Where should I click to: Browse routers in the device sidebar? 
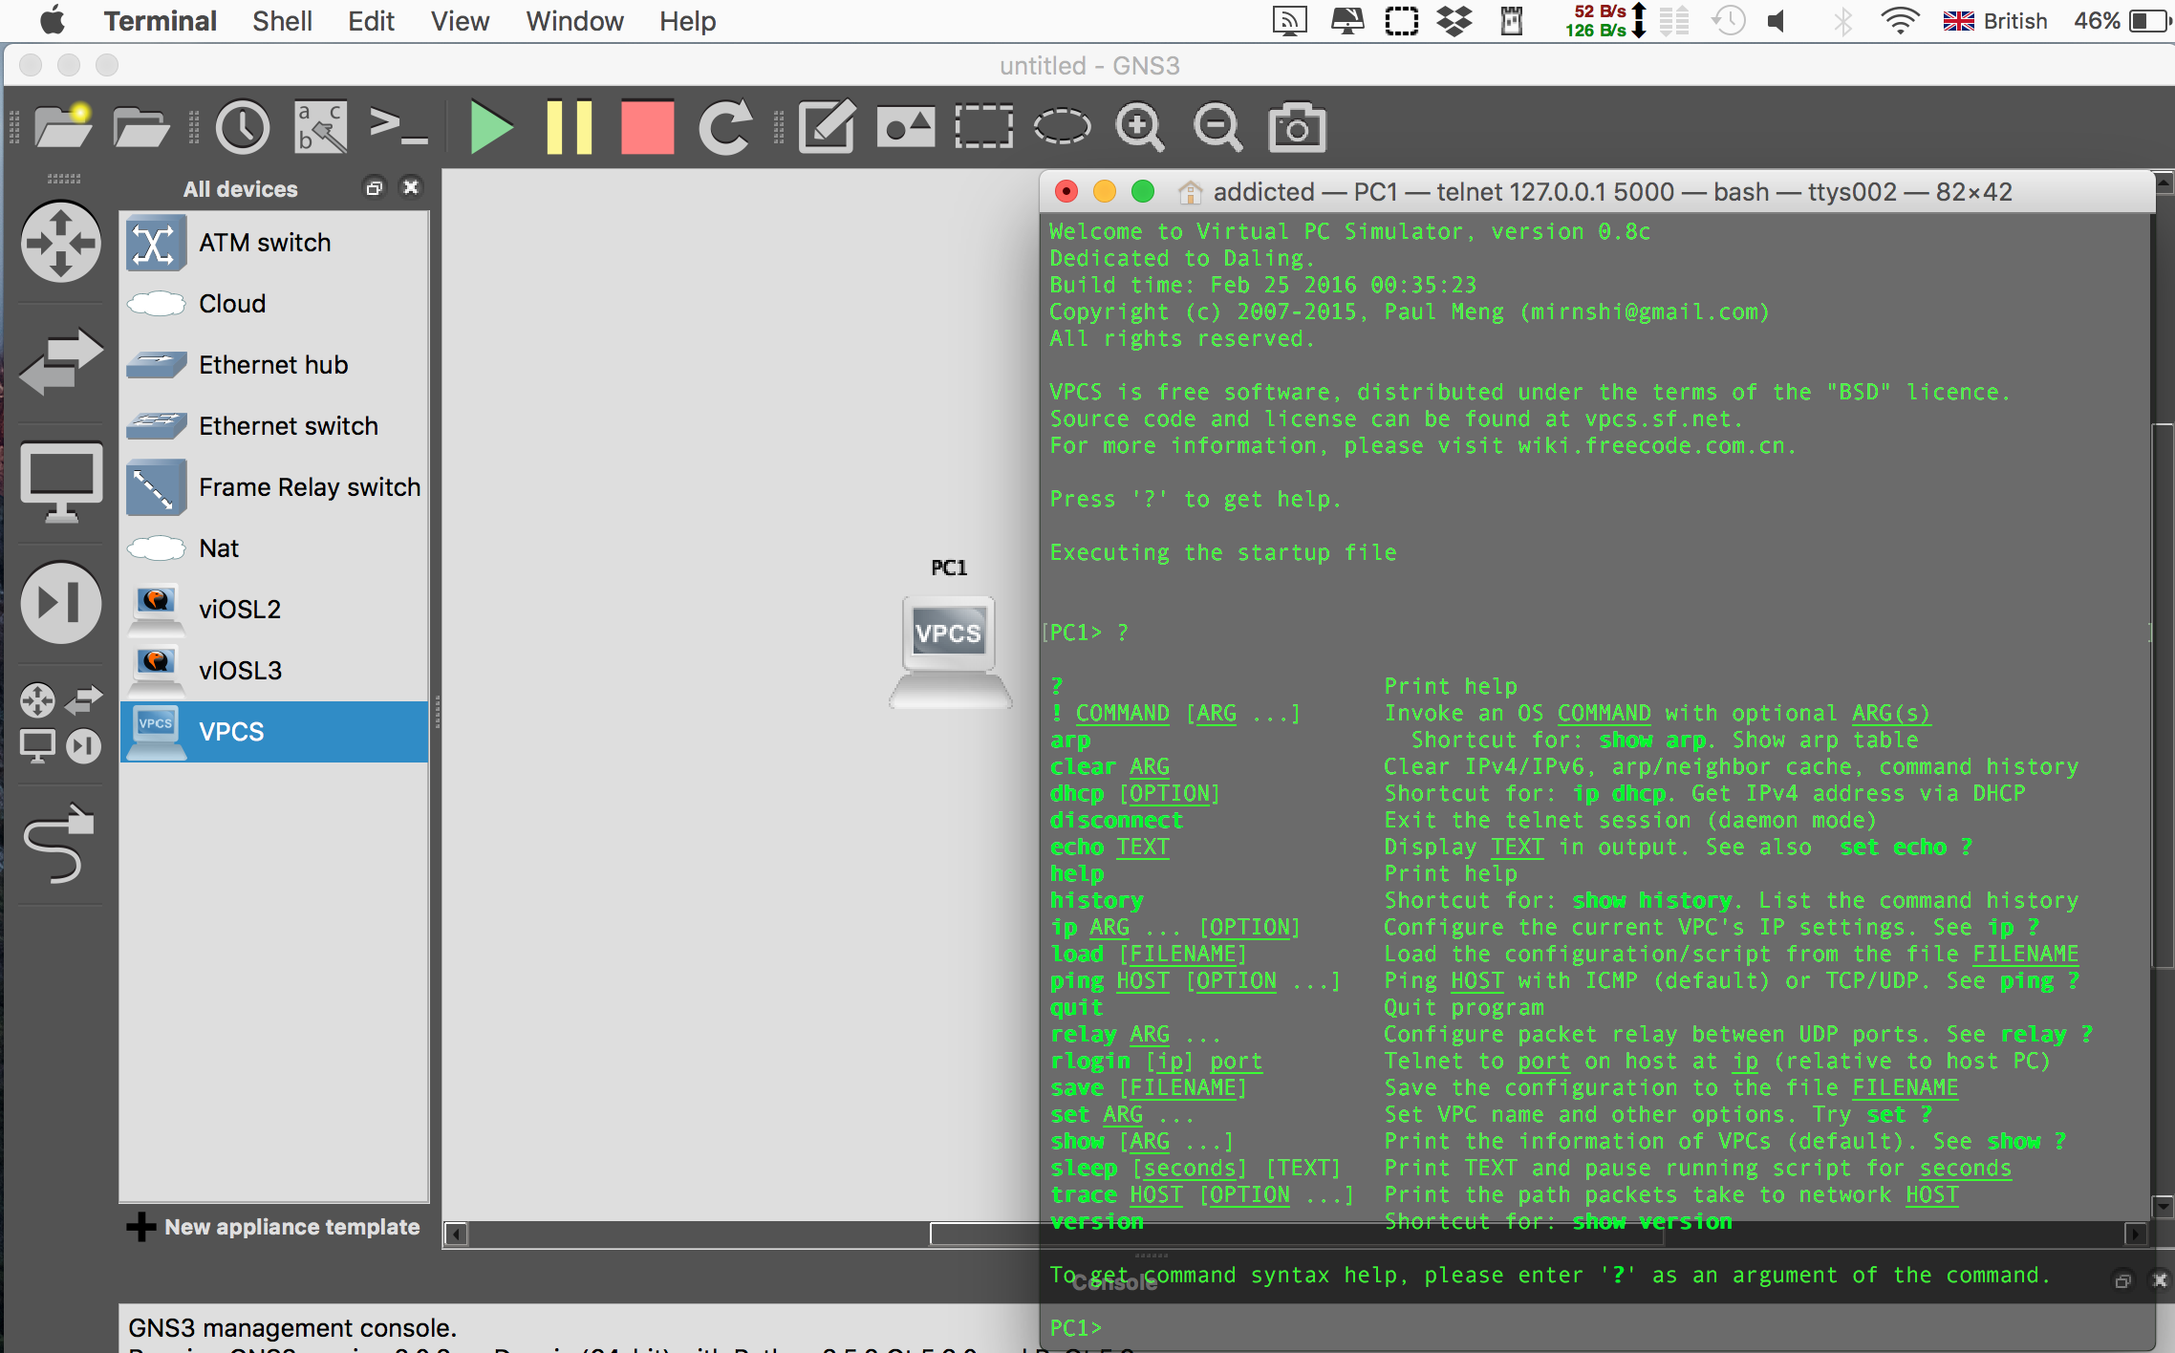pyautogui.click(x=61, y=242)
